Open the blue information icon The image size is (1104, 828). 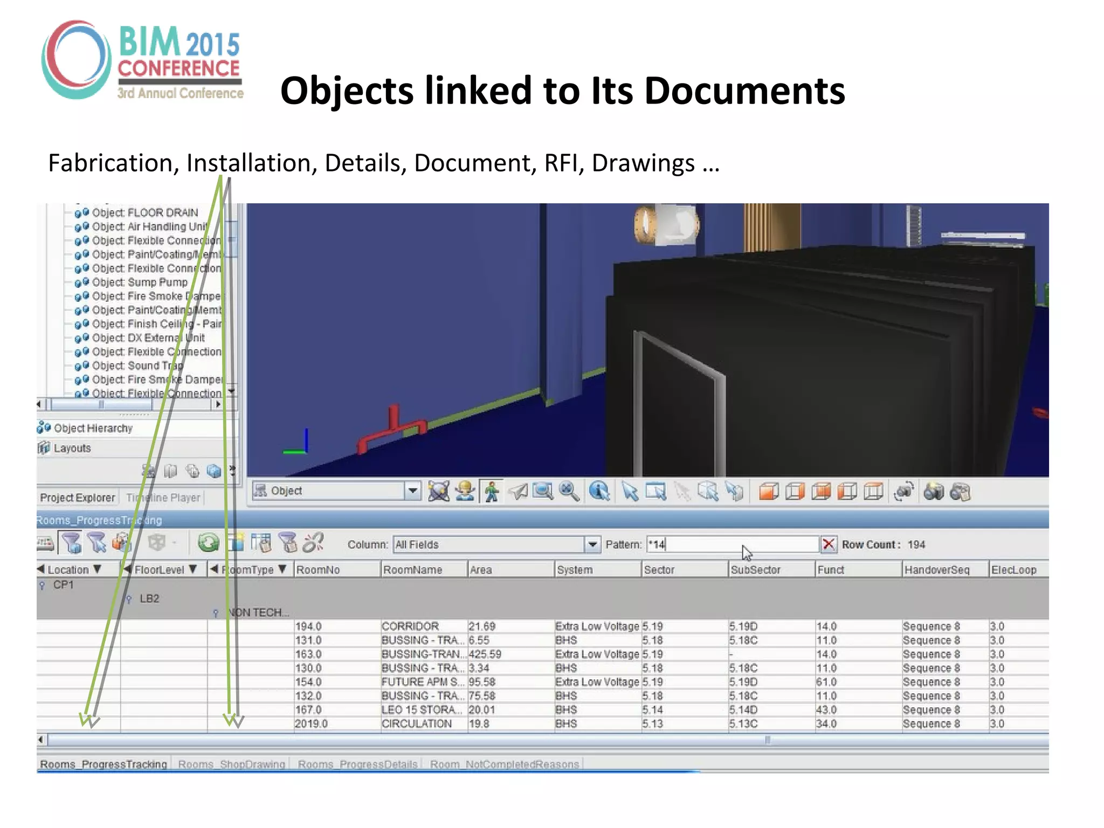point(599,491)
